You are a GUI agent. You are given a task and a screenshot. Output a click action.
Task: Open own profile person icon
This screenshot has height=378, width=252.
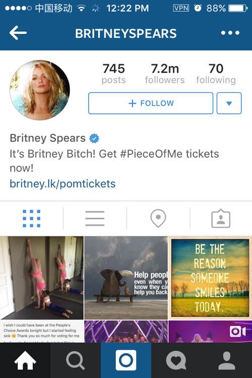(227, 360)
